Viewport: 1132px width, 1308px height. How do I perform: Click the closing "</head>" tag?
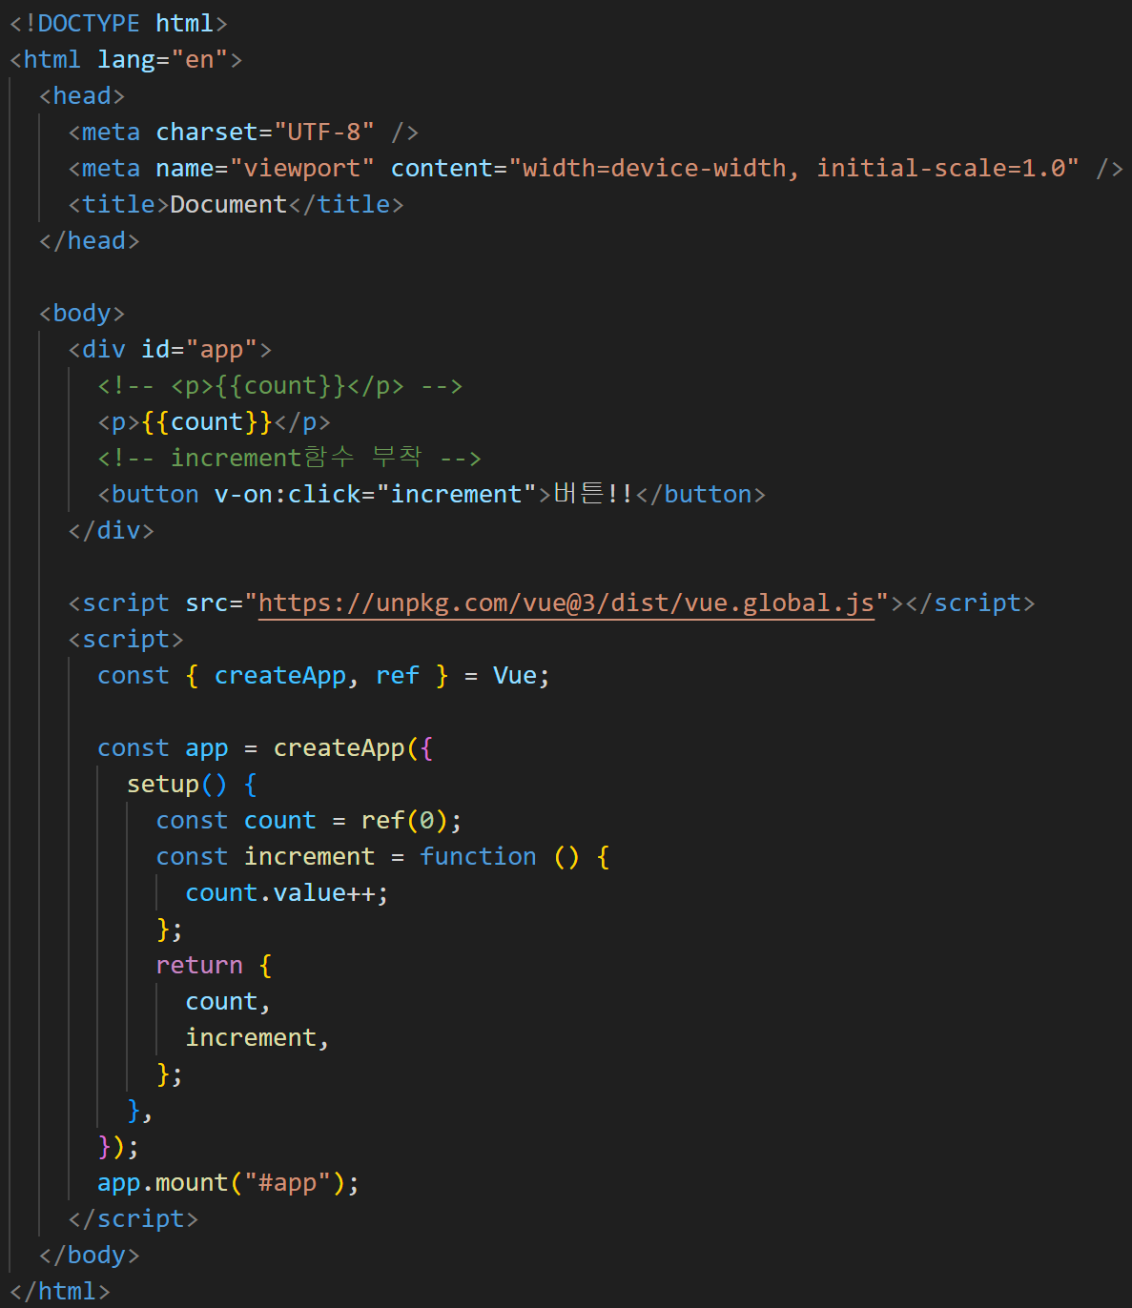[x=90, y=241]
